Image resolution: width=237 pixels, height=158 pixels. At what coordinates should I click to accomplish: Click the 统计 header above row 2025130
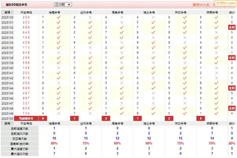pos(232,13)
